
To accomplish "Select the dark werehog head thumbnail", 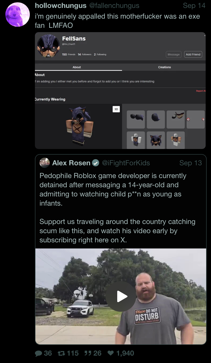I will coord(156,141).
